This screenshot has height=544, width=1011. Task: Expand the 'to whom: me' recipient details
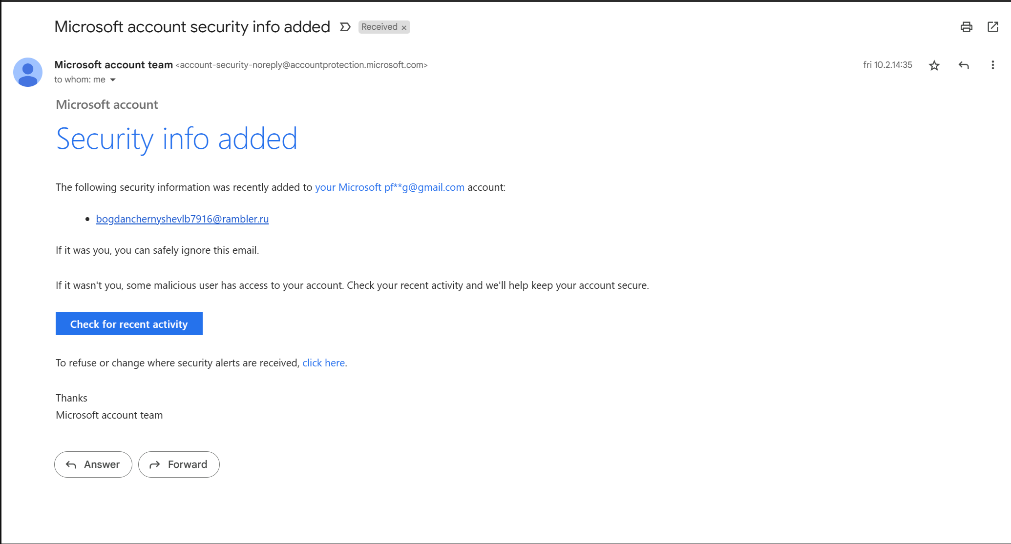click(113, 80)
